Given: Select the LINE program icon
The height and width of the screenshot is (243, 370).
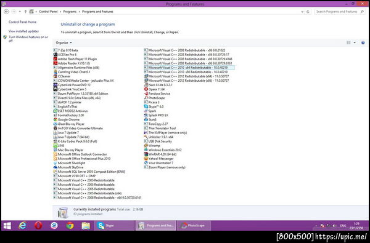Looking at the screenshot, I should 55,146.
